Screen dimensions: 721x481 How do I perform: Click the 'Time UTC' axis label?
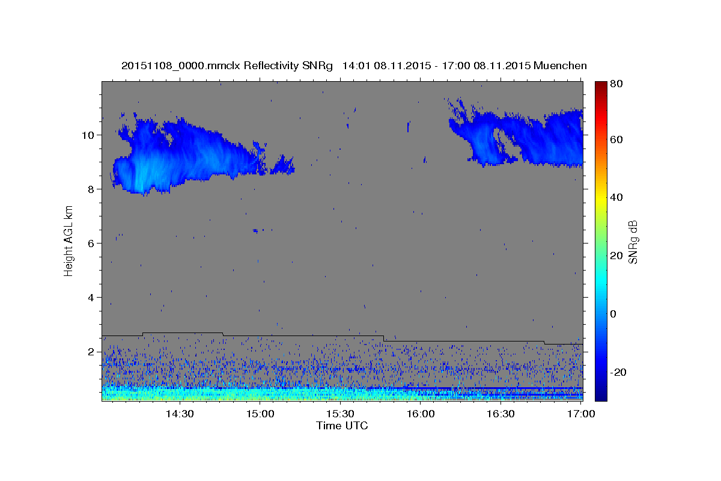[342, 426]
